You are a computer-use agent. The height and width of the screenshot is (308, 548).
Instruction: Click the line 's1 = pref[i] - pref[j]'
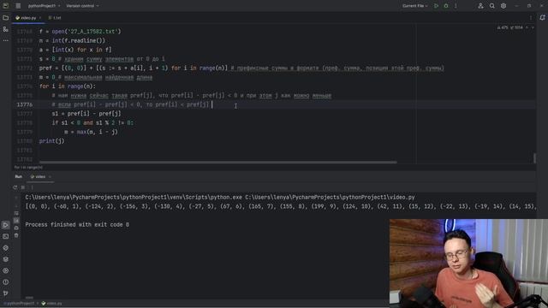point(86,114)
